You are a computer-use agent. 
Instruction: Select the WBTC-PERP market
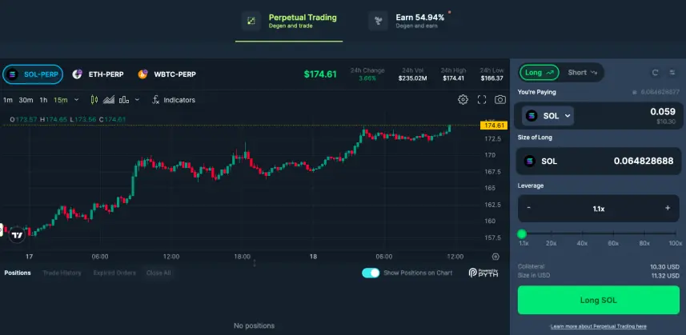[x=166, y=74]
